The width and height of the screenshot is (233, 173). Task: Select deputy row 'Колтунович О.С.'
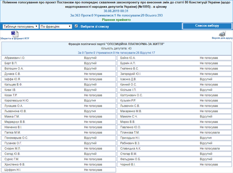point(174,95)
